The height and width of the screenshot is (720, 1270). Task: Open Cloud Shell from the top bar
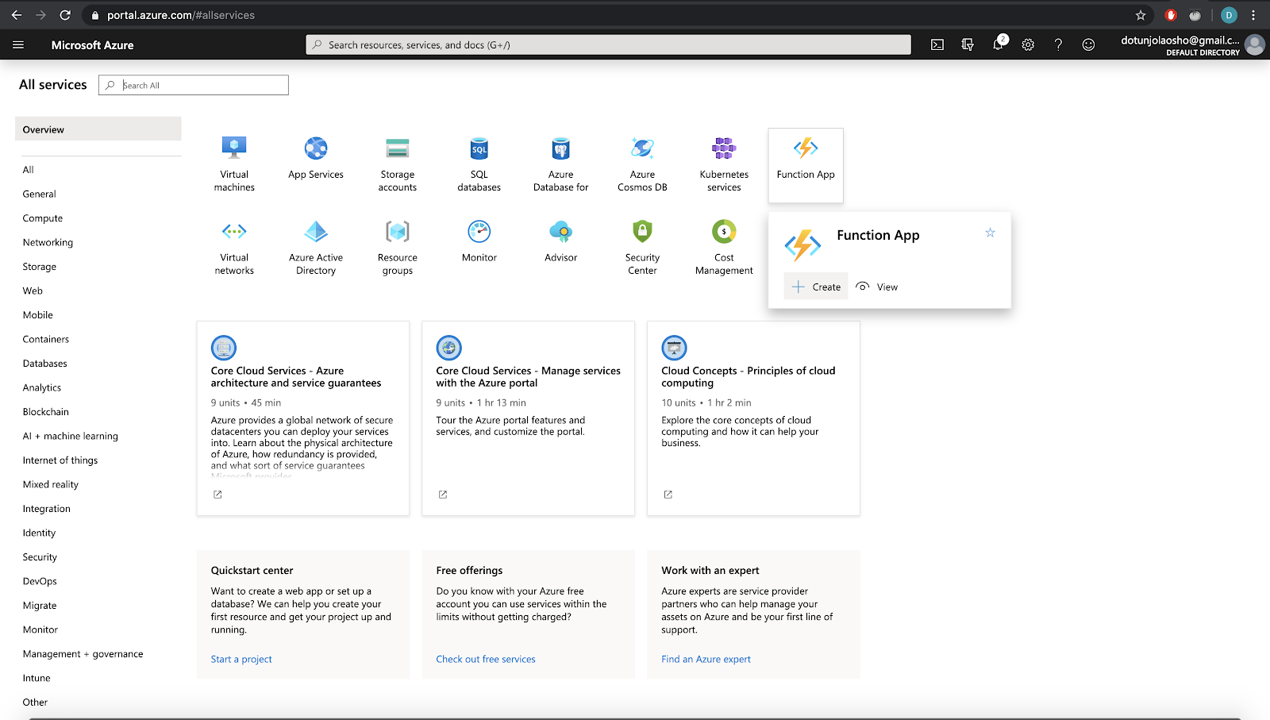point(937,45)
